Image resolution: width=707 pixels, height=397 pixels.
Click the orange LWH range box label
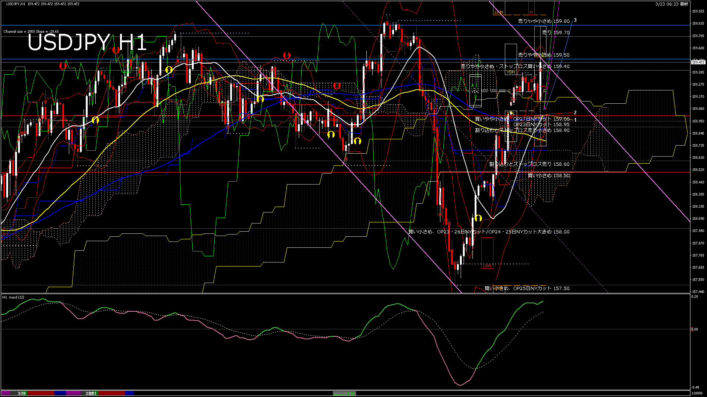[x=499, y=12]
